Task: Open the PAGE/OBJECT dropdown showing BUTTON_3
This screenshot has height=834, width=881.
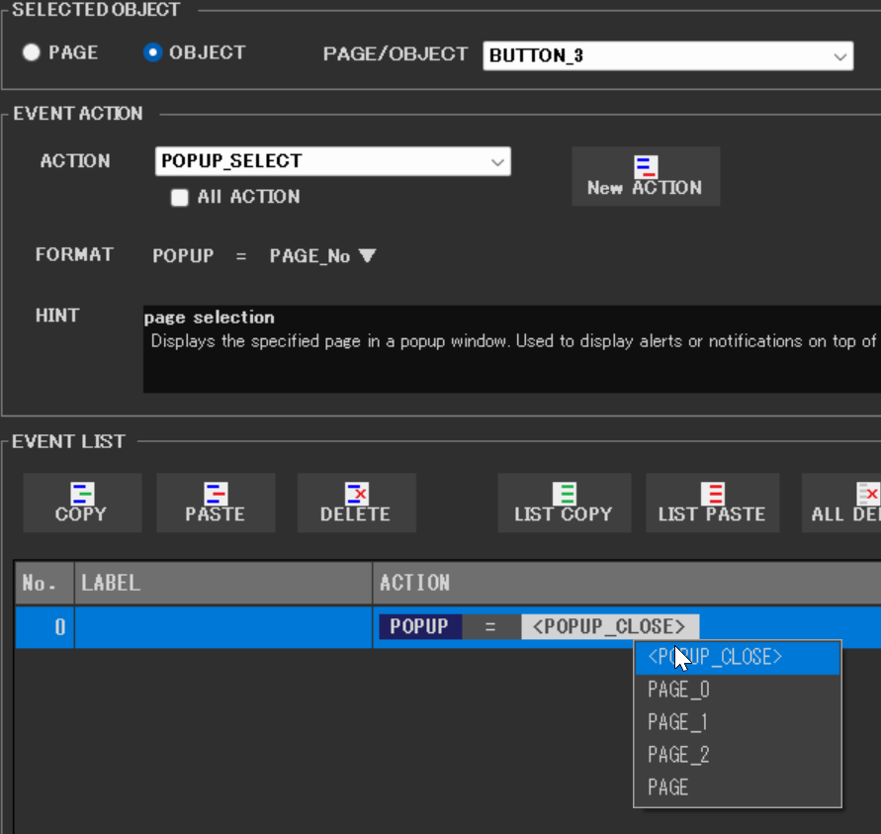Action: tap(668, 55)
